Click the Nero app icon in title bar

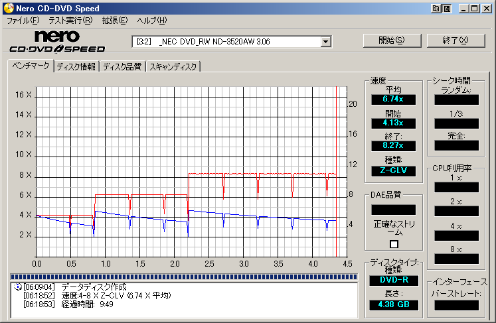tap(7, 8)
